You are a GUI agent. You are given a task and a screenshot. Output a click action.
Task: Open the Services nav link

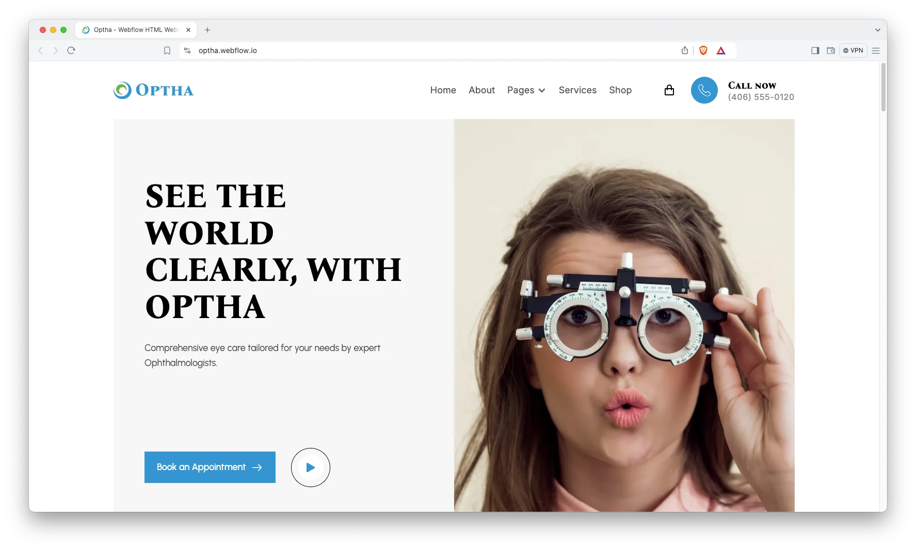(x=577, y=90)
